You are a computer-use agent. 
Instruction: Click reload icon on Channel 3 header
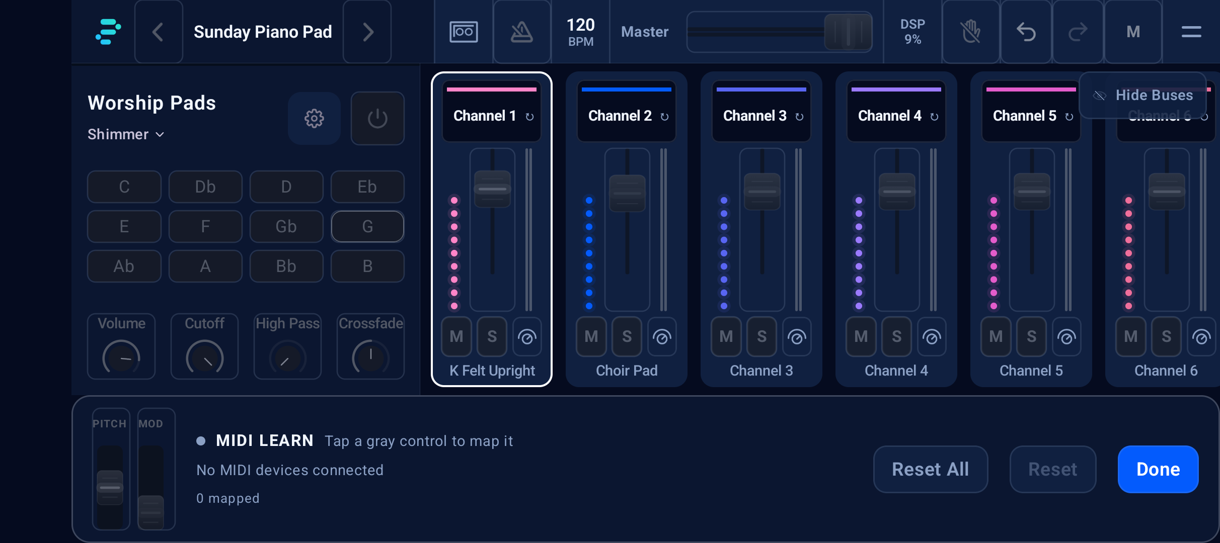click(799, 117)
